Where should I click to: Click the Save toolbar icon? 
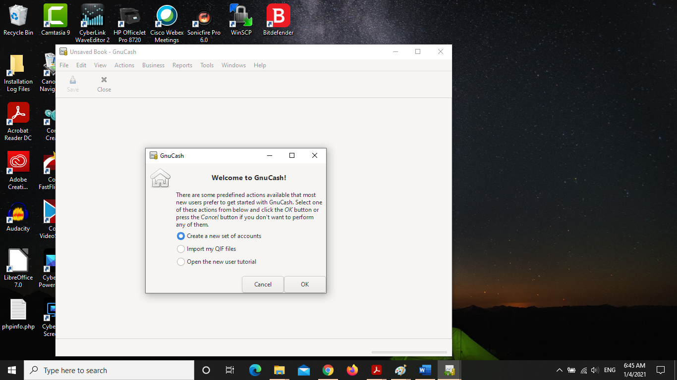73,84
